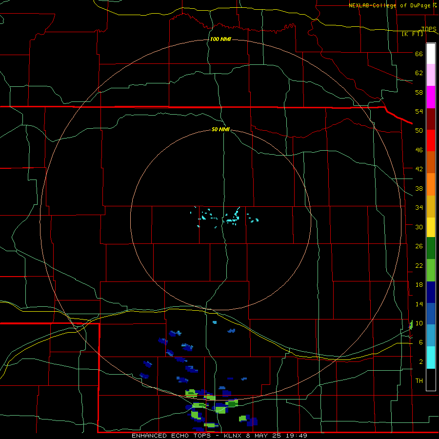439x439 pixels.
Task: Click the legend value 46
Action: click(x=419, y=150)
